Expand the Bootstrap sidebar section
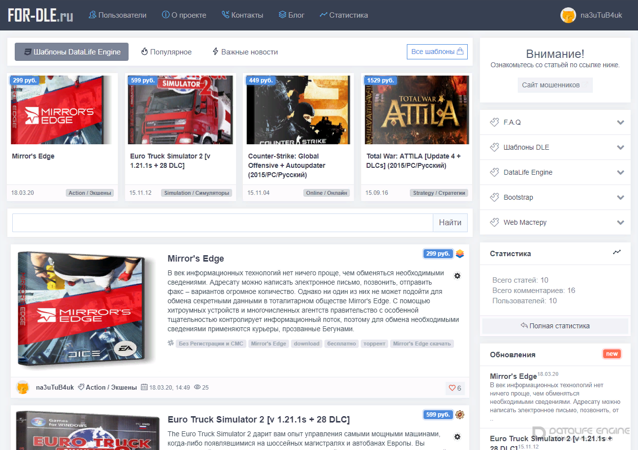Viewport: 638px width, 450px height. 555,197
